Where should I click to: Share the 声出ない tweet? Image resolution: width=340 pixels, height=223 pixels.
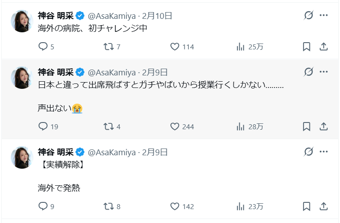point(323,127)
